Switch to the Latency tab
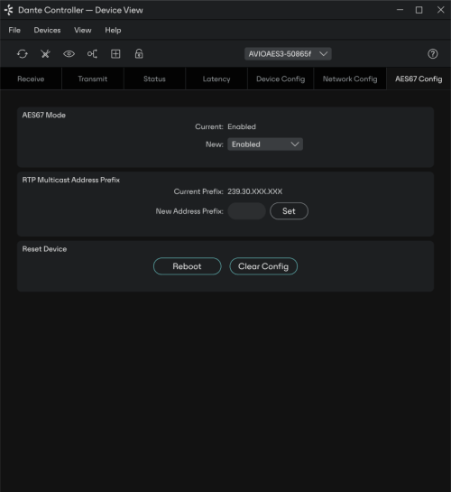Image resolution: width=451 pixels, height=492 pixels. tap(216, 79)
